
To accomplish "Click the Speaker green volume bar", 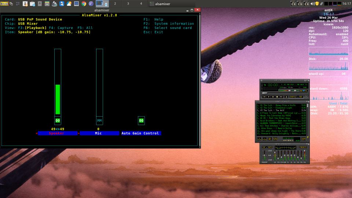I will point(58,99).
